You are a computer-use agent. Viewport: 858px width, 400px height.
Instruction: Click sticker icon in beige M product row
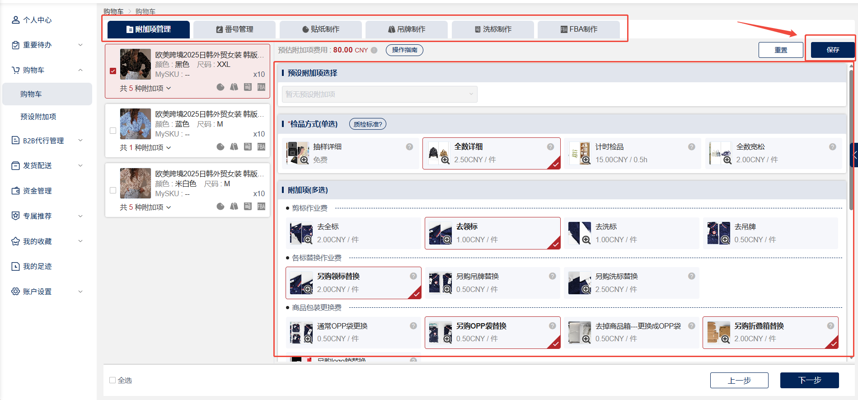pos(220,206)
